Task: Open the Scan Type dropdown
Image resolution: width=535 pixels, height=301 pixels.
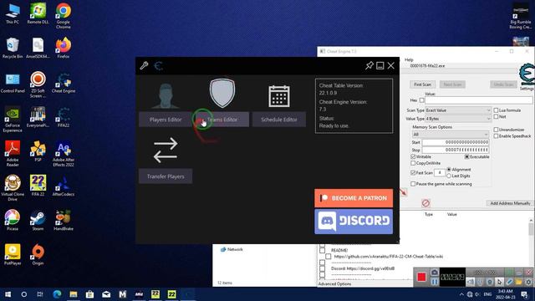Action: click(x=458, y=110)
